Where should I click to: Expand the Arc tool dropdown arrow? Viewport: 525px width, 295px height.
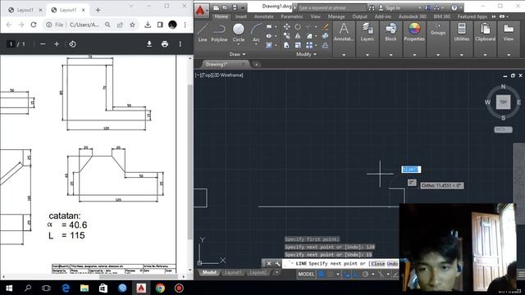click(x=256, y=44)
